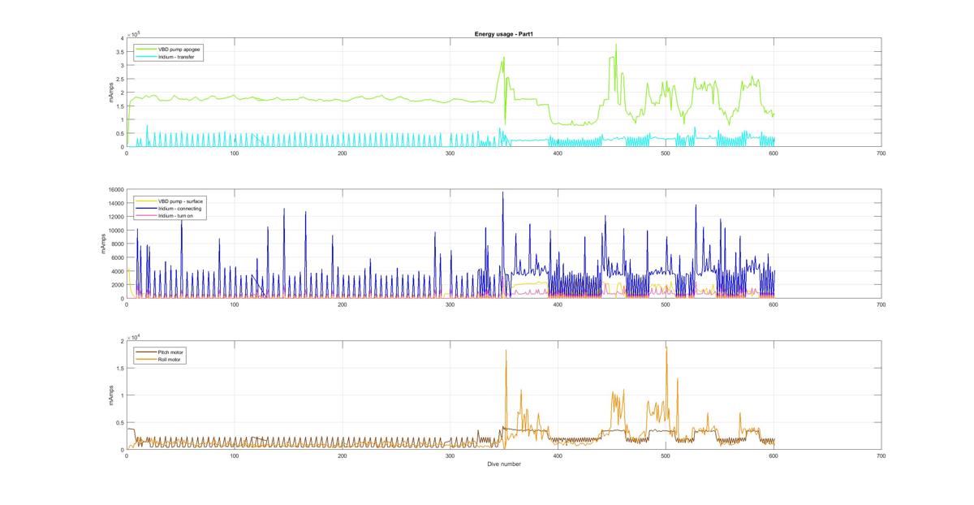Viewport: 974px width, 505px height.
Task: Click the '14000' tick on middle plot
Action: [x=115, y=204]
